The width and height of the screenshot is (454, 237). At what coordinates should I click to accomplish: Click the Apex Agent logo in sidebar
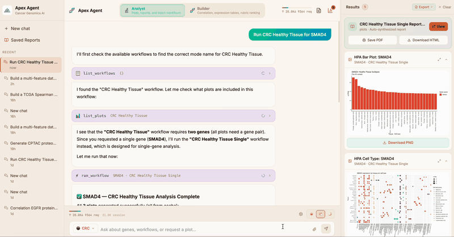pyautogui.click(x=7, y=10)
